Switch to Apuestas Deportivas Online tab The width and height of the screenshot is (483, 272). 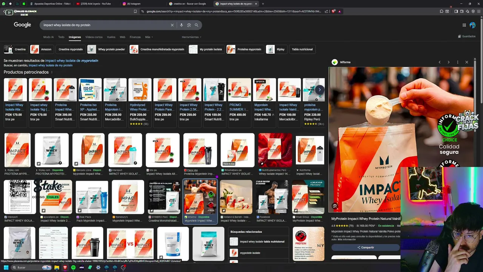[51, 4]
